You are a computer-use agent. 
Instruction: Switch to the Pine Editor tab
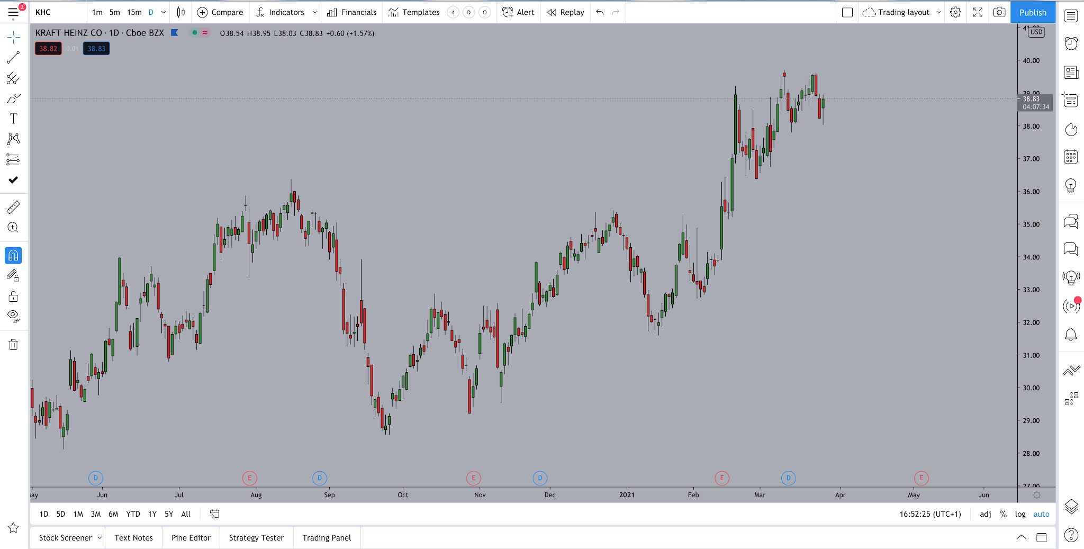point(191,538)
